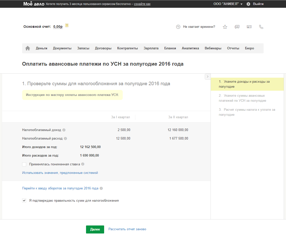286x239 pixels.
Task: Enable the Применялась пониженная ставка checkbox
Action: [24, 164]
